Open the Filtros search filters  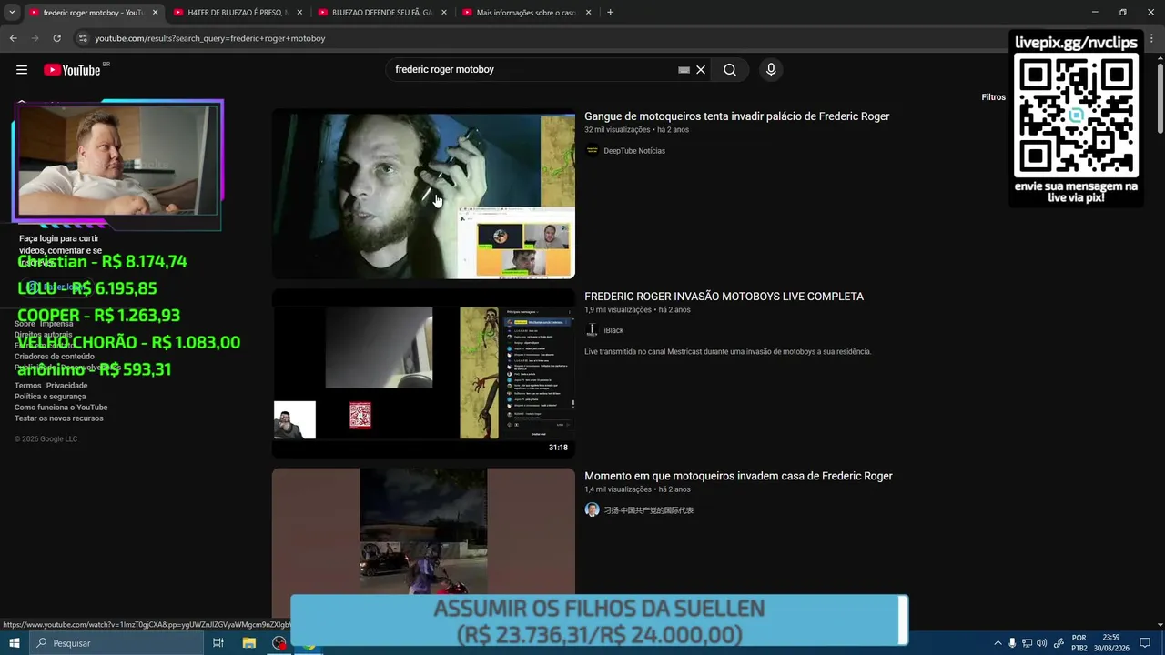pyautogui.click(x=993, y=97)
